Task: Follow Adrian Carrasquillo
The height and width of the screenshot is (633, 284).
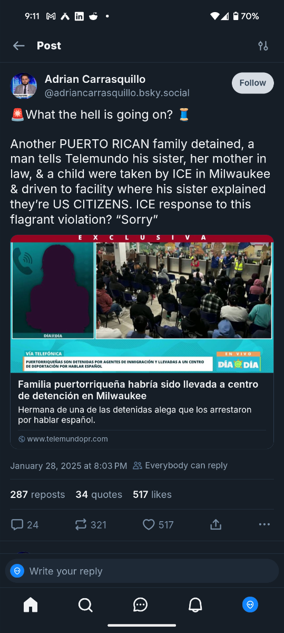Action: (253, 83)
